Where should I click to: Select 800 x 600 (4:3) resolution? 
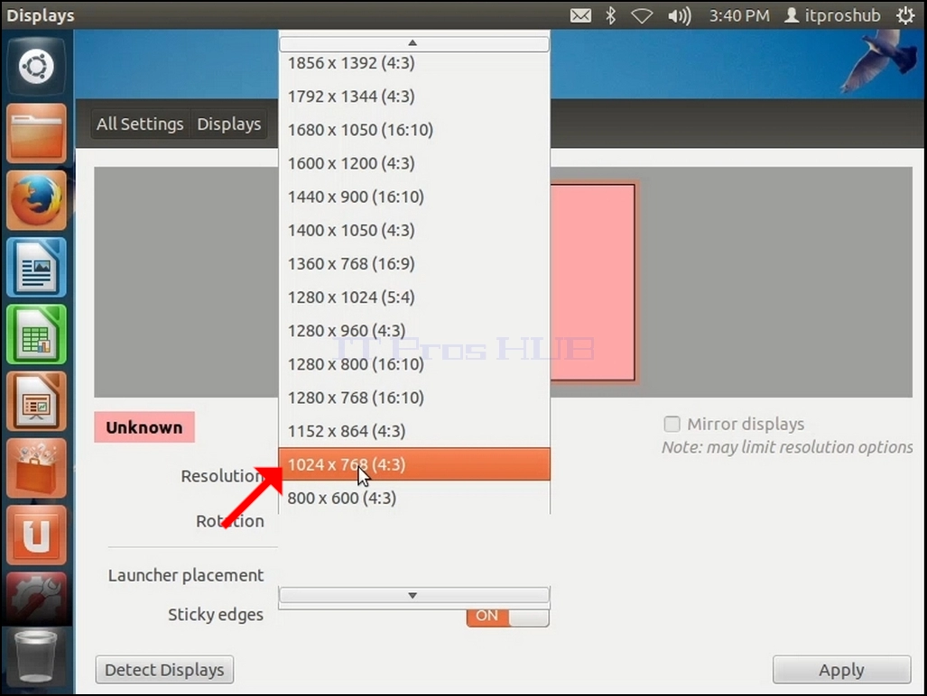coord(413,499)
